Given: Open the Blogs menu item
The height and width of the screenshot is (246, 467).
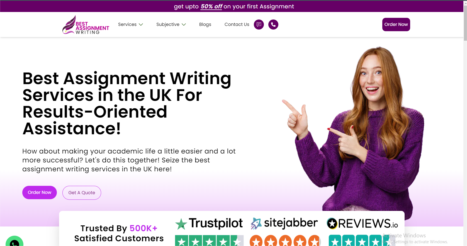Looking at the screenshot, I should click(205, 25).
